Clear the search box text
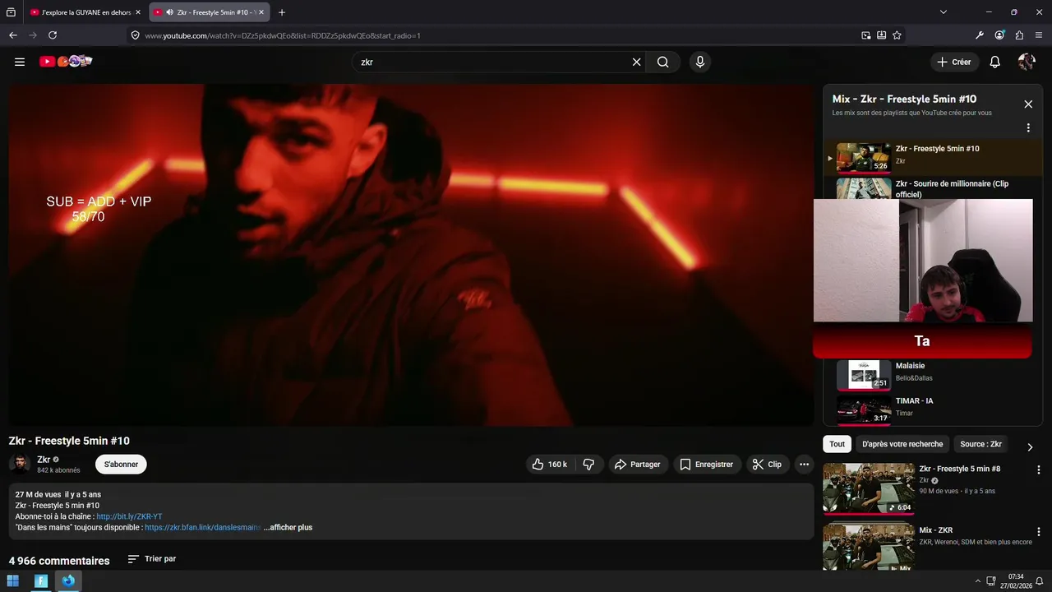Image resolution: width=1052 pixels, height=592 pixels. pyautogui.click(x=636, y=62)
